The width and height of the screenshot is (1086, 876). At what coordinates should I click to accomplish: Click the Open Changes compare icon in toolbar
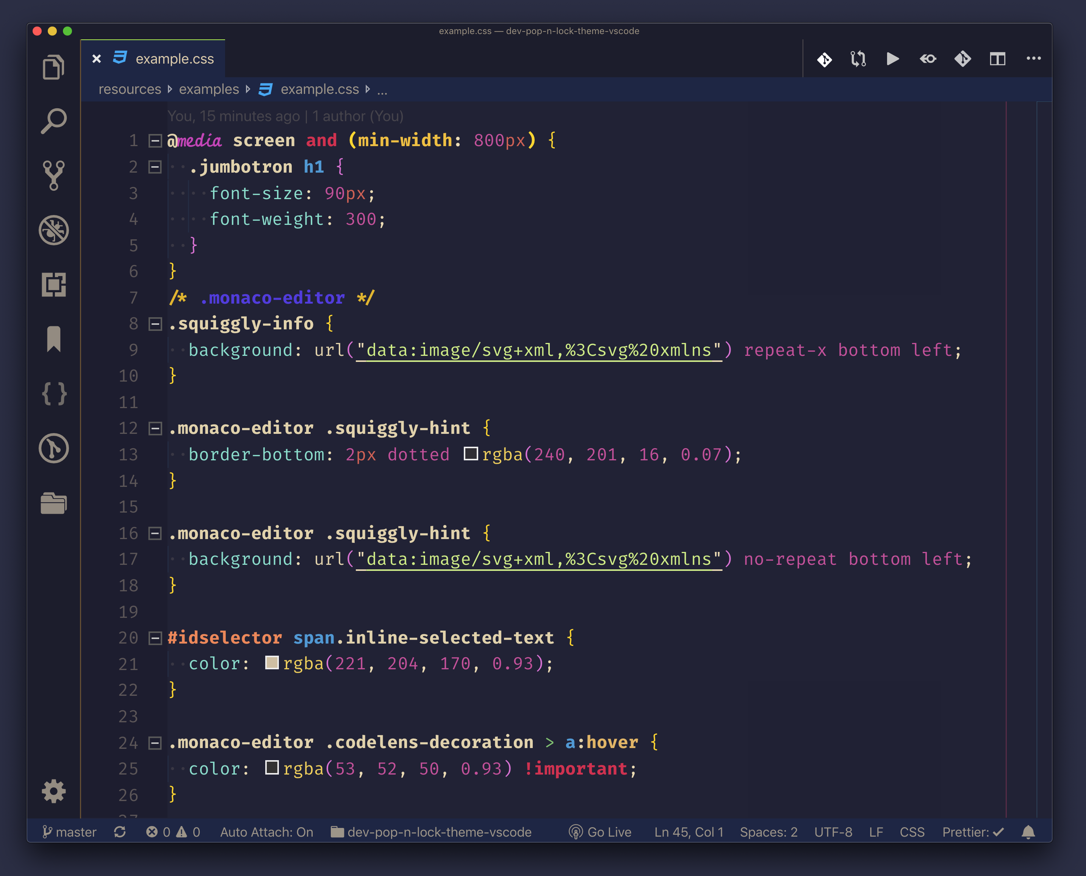pos(858,59)
